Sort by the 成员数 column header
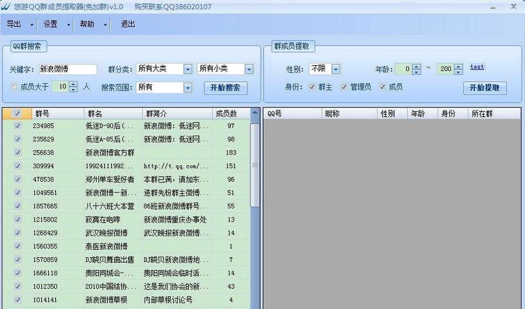 (231, 114)
